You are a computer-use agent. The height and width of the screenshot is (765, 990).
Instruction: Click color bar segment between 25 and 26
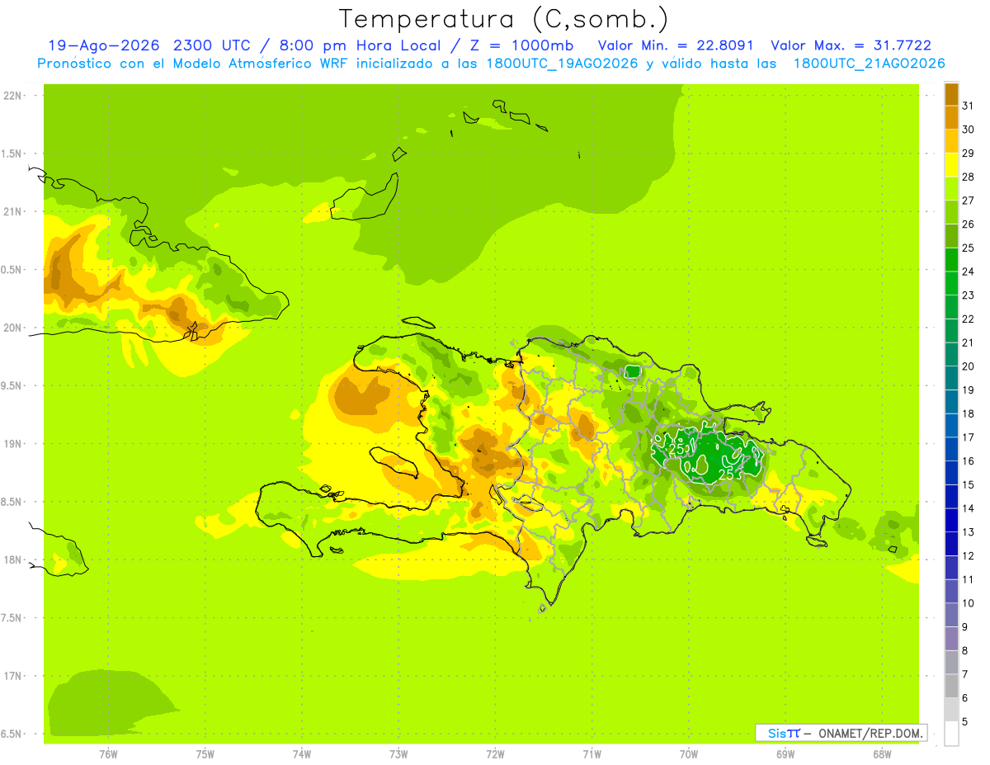pos(951,236)
